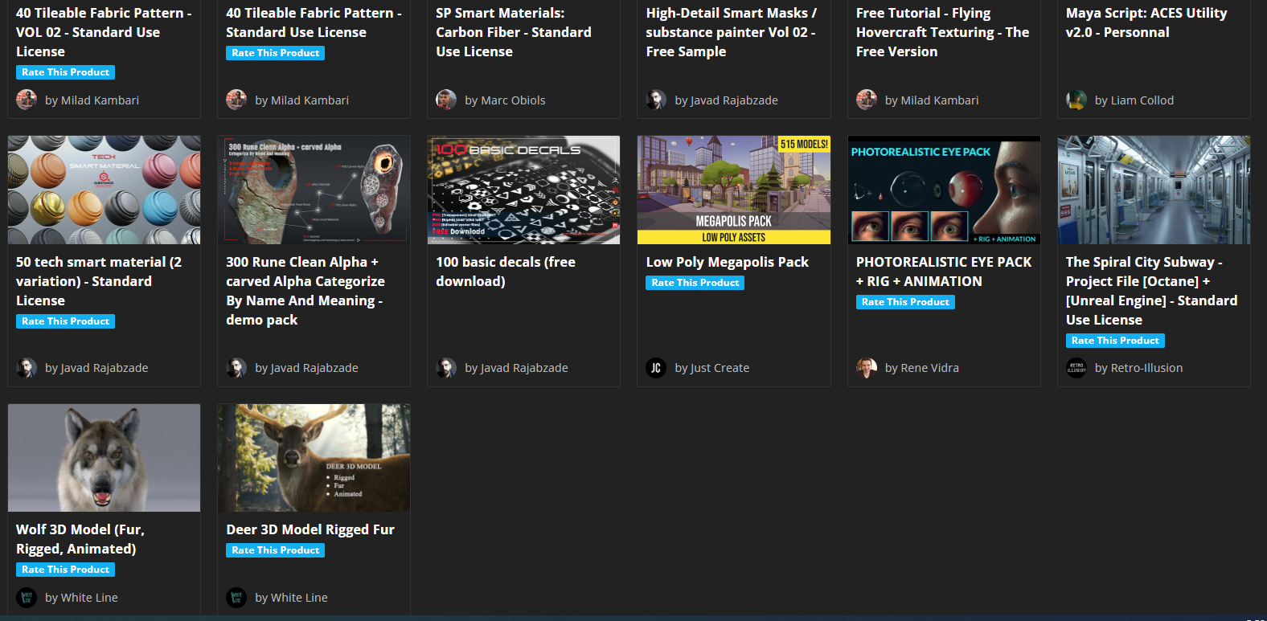Click Retro-Illusion's round avatar icon
This screenshot has width=1267, height=621.
(1076, 368)
